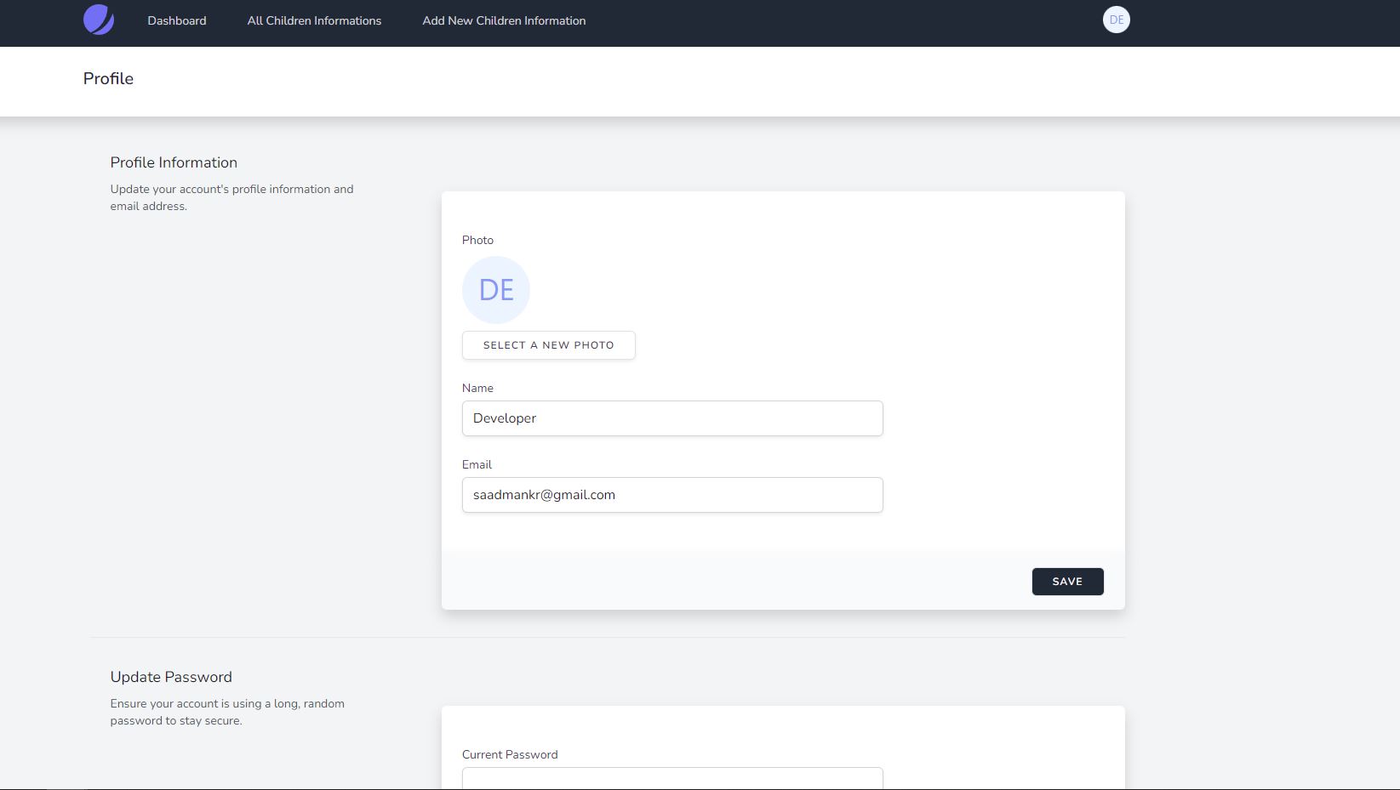Click the Update Password section heading
Image resolution: width=1400 pixels, height=790 pixels.
click(171, 677)
